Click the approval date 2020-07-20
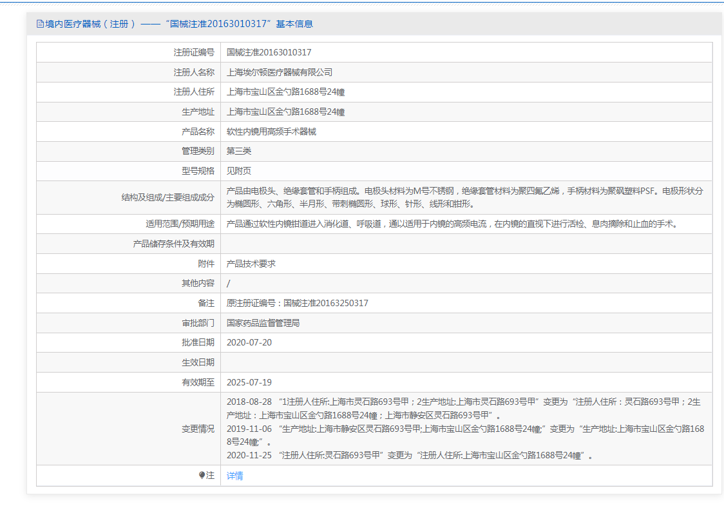The height and width of the screenshot is (506, 724). (249, 342)
